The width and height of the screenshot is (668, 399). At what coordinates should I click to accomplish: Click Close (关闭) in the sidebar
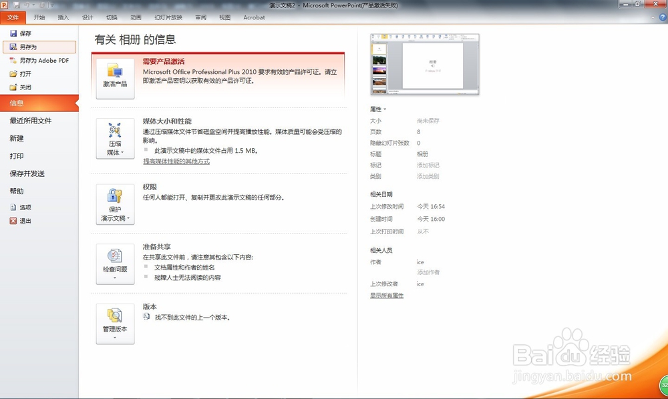[21, 87]
